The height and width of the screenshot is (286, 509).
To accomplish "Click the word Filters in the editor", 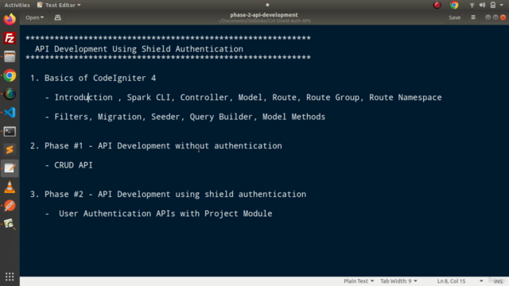I will click(71, 117).
